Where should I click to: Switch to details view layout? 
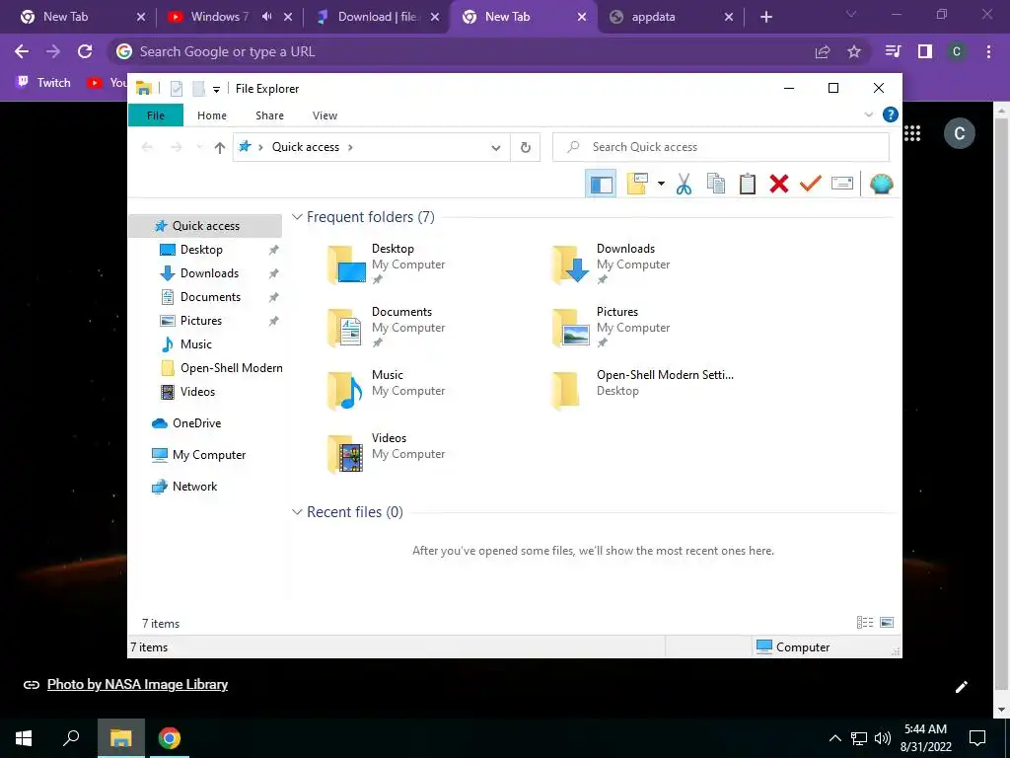point(865,623)
